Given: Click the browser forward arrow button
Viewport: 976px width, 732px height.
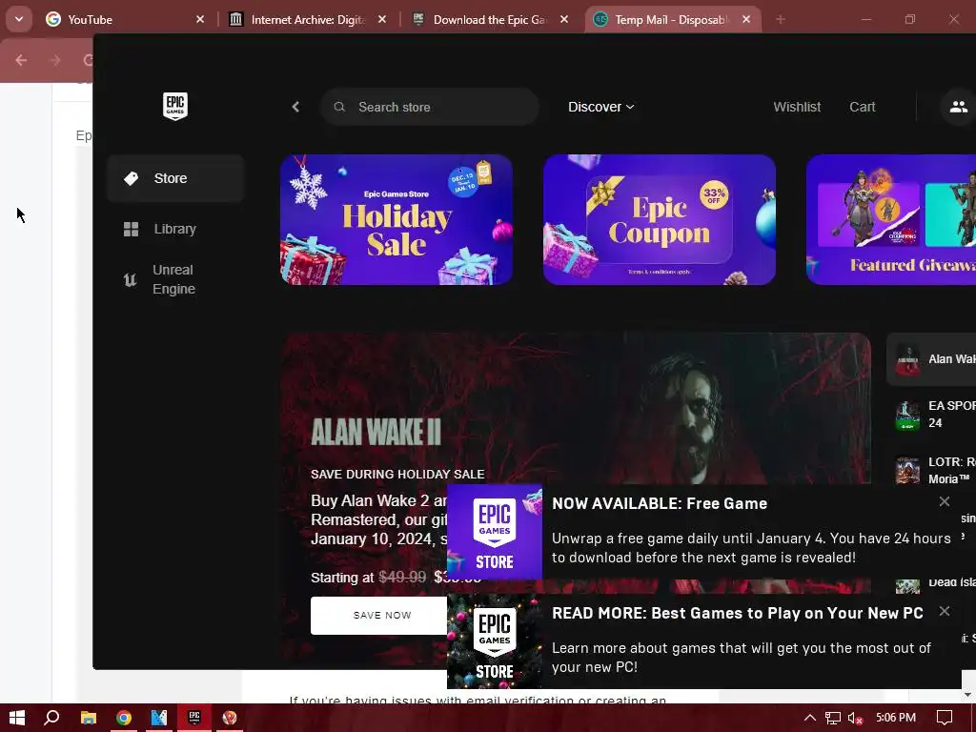Looking at the screenshot, I should click(54, 60).
